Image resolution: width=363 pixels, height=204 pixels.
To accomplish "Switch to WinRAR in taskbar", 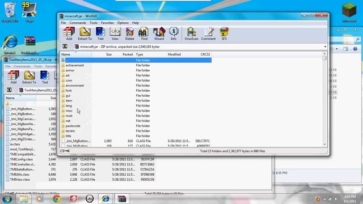I will 122,199.
